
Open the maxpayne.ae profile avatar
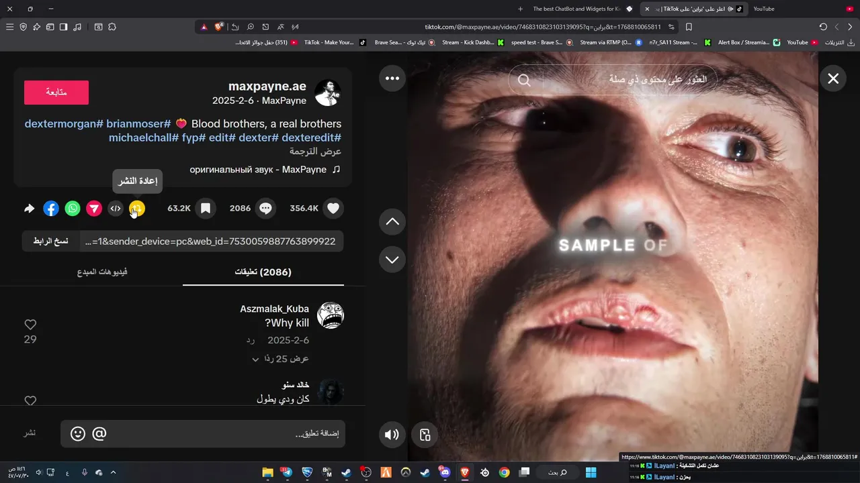328,93
